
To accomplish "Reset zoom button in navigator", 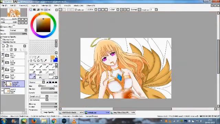I will pyautogui.click(x=26, y=20).
